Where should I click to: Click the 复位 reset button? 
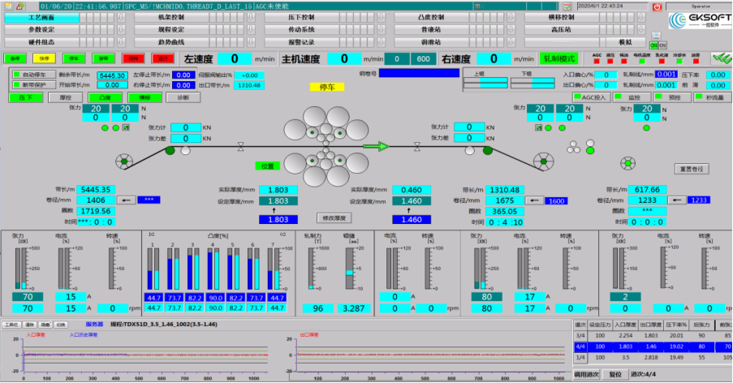point(615,375)
